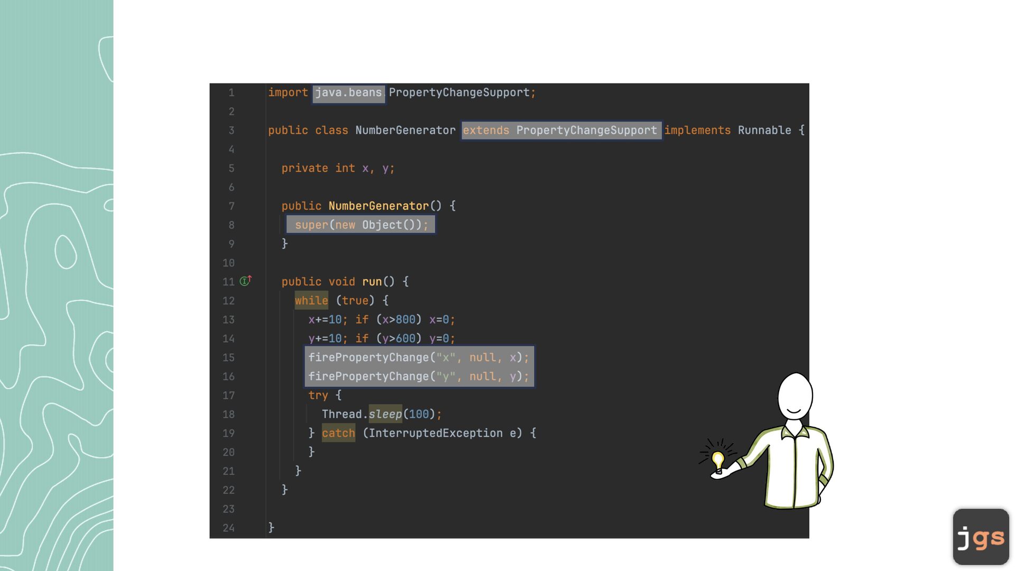Click the highlighted super(new Object()) call

pos(361,225)
